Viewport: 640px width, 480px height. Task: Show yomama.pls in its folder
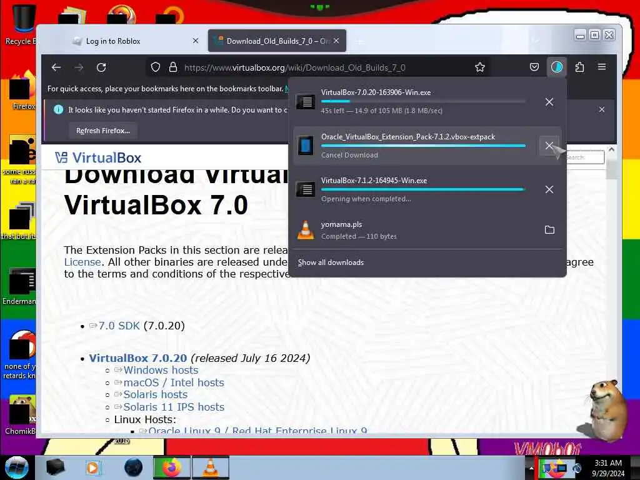[x=549, y=230]
